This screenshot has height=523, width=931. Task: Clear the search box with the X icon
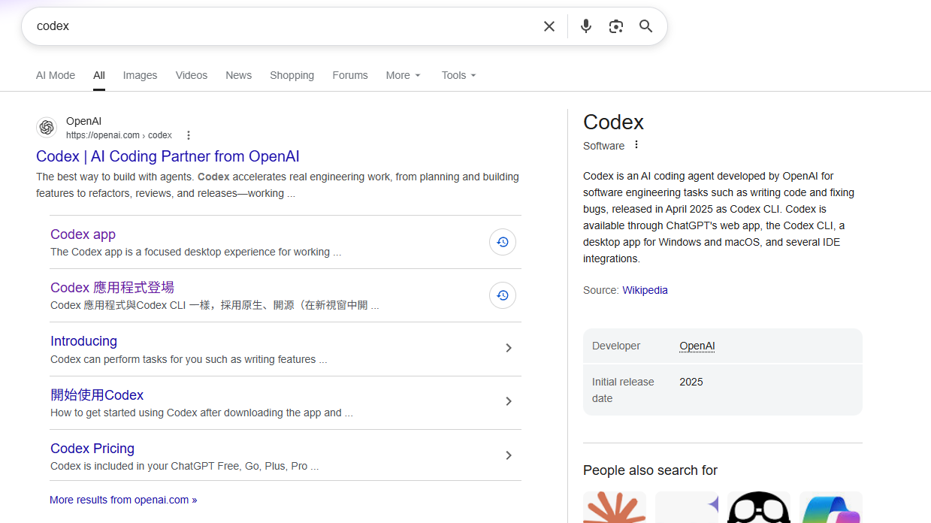point(549,26)
